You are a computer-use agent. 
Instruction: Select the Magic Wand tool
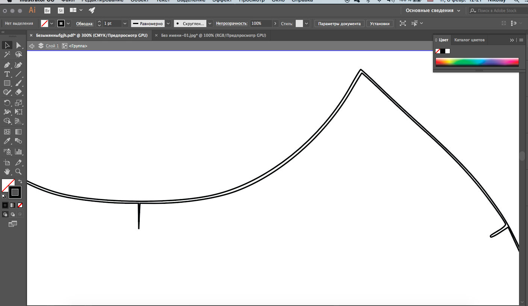[7, 55]
